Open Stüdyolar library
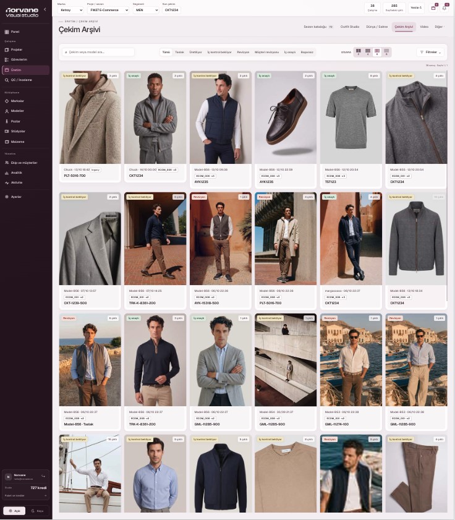Screen dimensions: 455x520 [25, 131]
